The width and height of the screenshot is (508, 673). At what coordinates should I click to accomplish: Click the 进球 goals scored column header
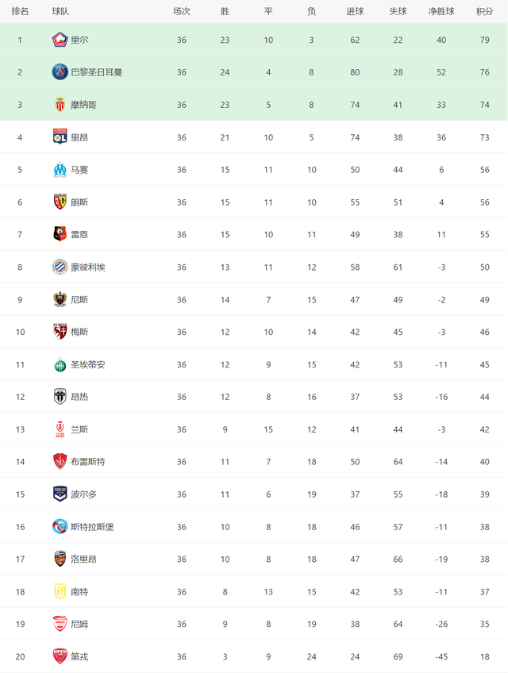coord(355,12)
